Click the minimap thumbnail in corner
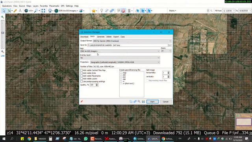The height and width of the screenshot is (142, 252). pyautogui.click(x=244, y=121)
